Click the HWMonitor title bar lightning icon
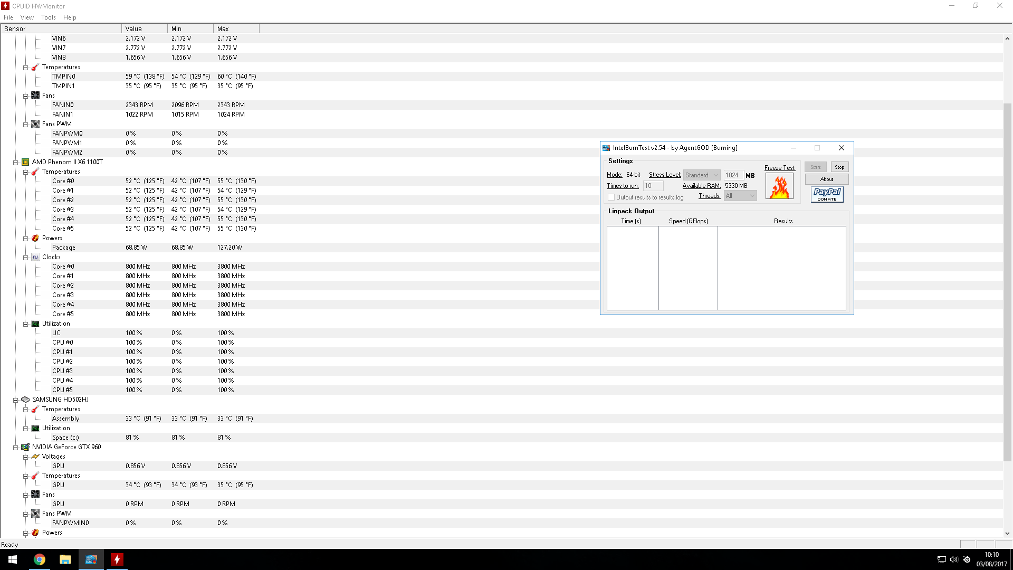The width and height of the screenshot is (1013, 570). [5, 6]
